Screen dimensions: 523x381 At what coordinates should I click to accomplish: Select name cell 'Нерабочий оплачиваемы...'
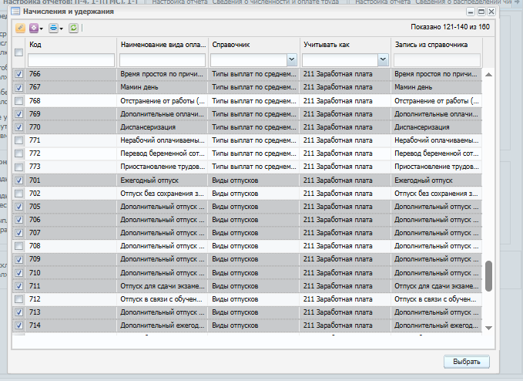click(x=163, y=140)
